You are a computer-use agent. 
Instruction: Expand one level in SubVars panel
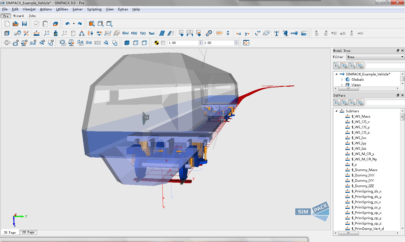pos(353,102)
